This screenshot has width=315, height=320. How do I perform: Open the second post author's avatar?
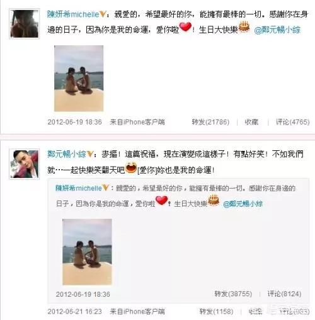[25, 164]
